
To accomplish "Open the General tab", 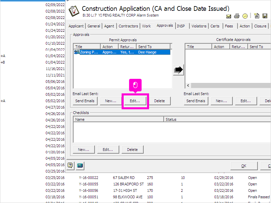I will (94, 26).
